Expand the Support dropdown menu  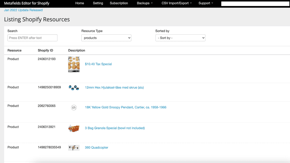point(206,3)
